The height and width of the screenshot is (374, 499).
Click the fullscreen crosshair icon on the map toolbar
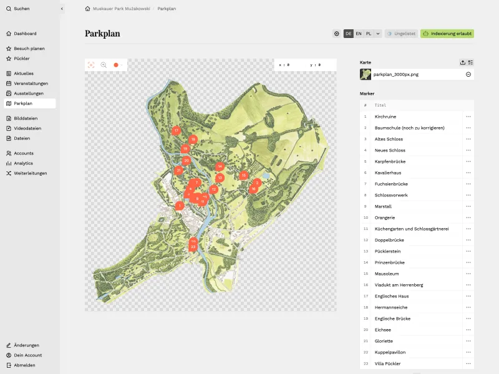tap(91, 65)
